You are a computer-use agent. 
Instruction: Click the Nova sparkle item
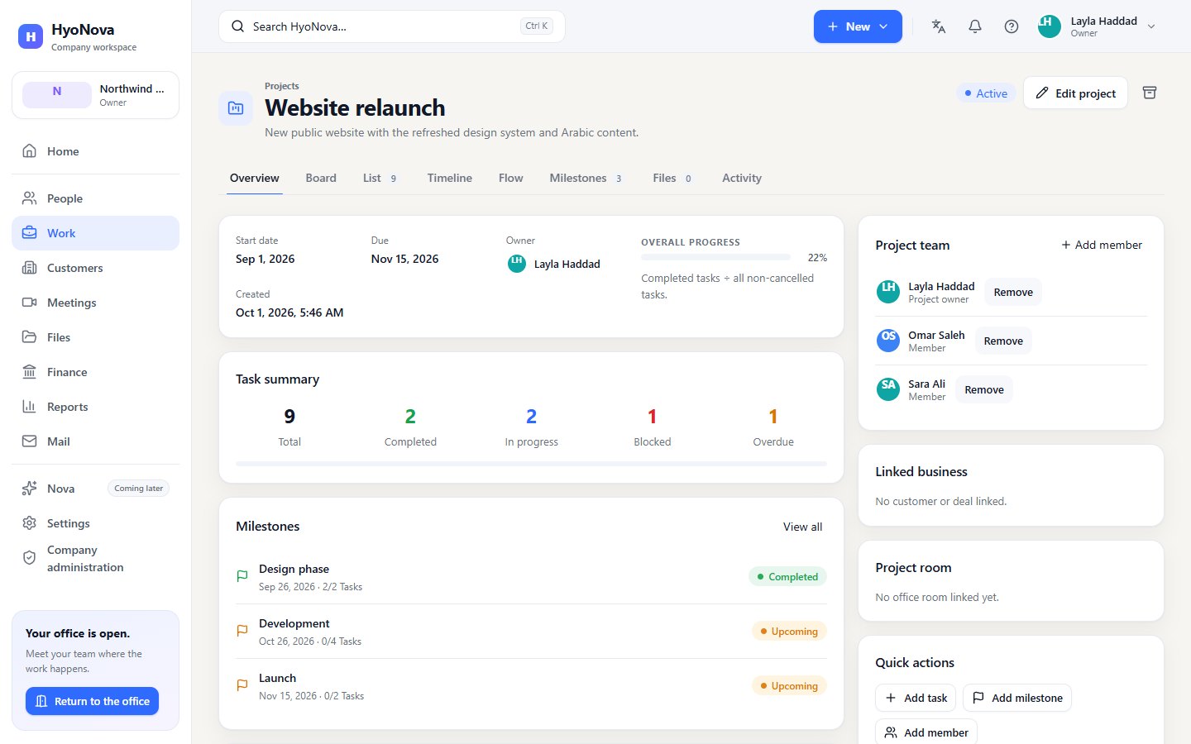tap(95, 489)
